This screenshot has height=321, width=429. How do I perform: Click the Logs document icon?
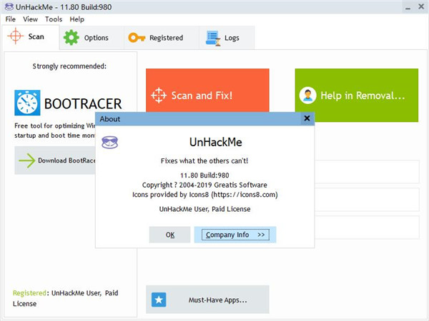pyautogui.click(x=213, y=39)
